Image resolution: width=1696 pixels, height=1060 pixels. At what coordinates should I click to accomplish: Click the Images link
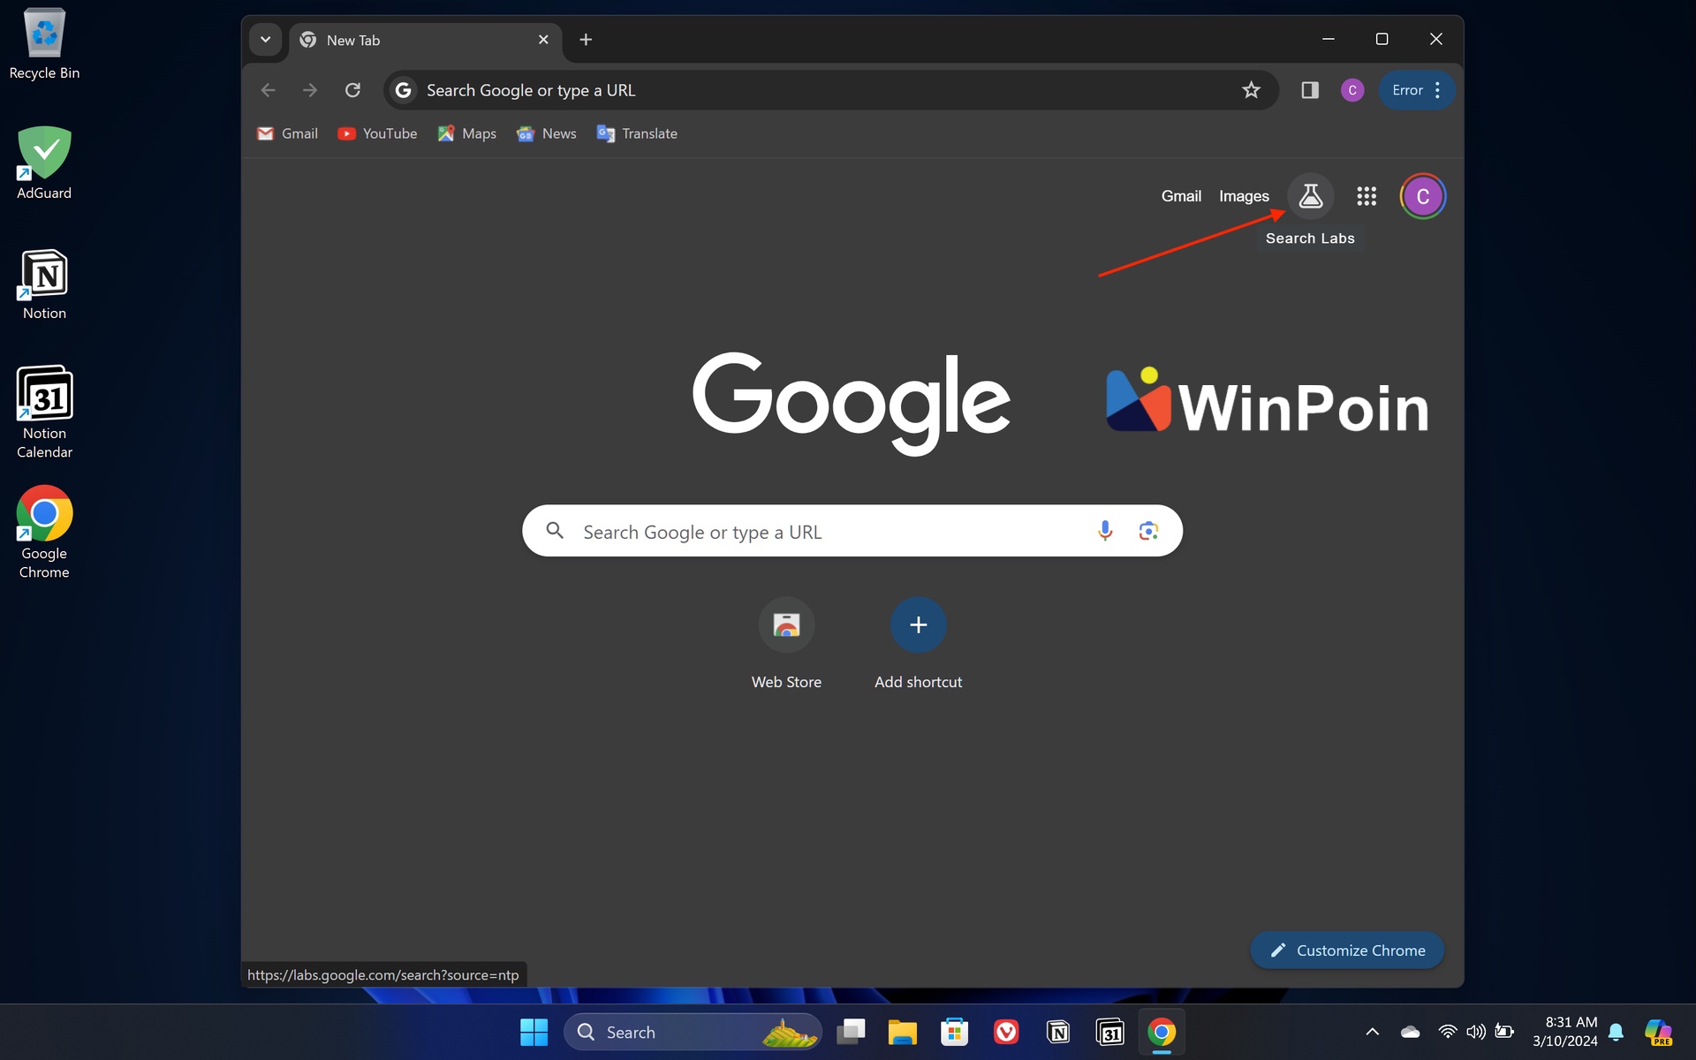[x=1244, y=196]
